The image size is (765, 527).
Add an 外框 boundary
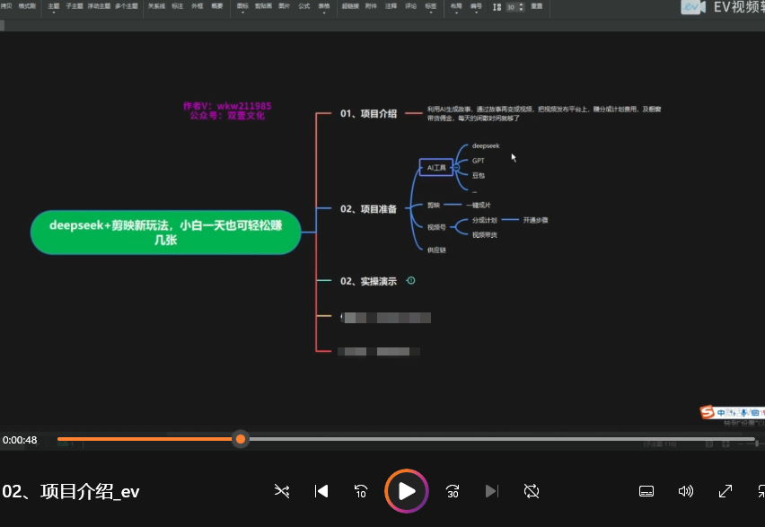click(x=198, y=6)
